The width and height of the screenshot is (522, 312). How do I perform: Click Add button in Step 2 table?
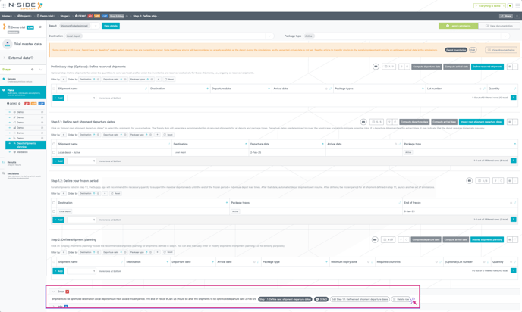[x=58, y=270]
